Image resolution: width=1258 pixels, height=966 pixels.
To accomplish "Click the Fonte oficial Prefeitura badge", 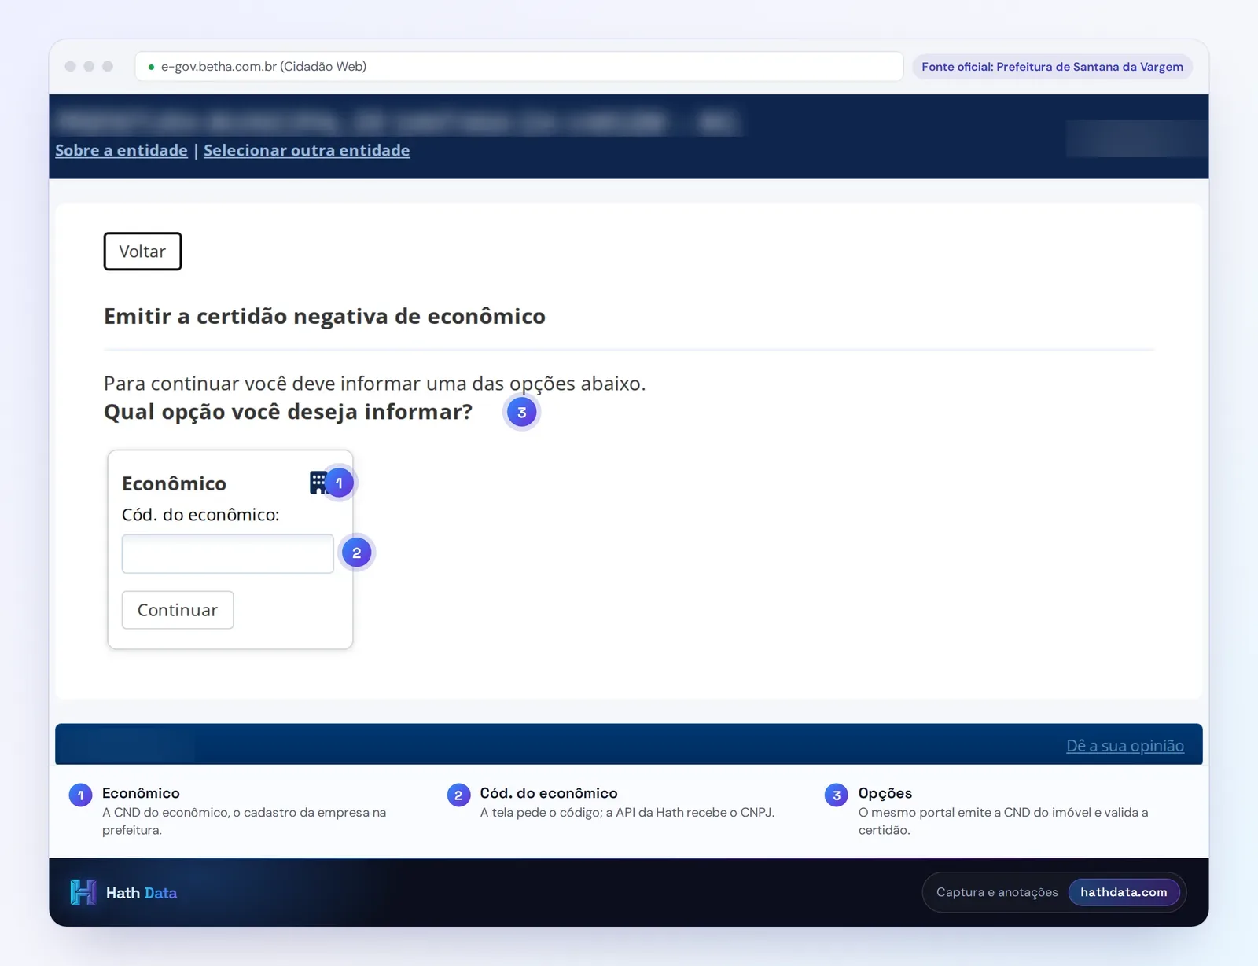I will tap(1052, 67).
